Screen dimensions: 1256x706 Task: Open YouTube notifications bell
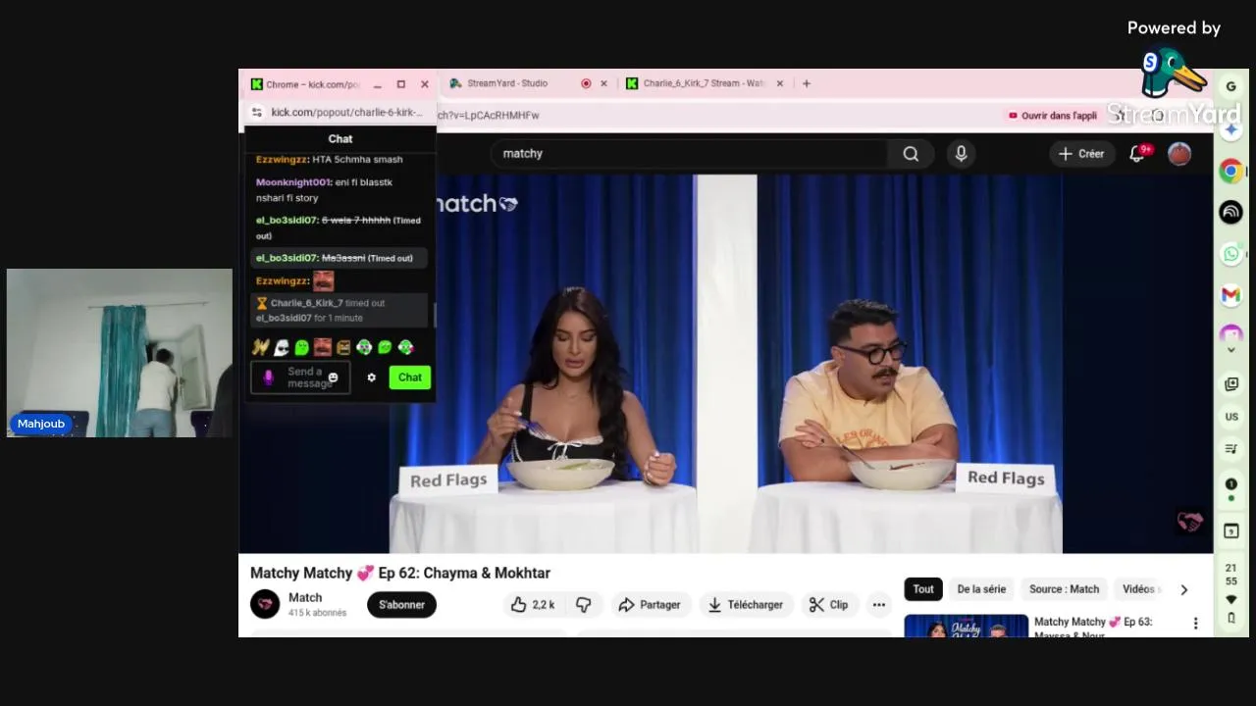[x=1137, y=153]
